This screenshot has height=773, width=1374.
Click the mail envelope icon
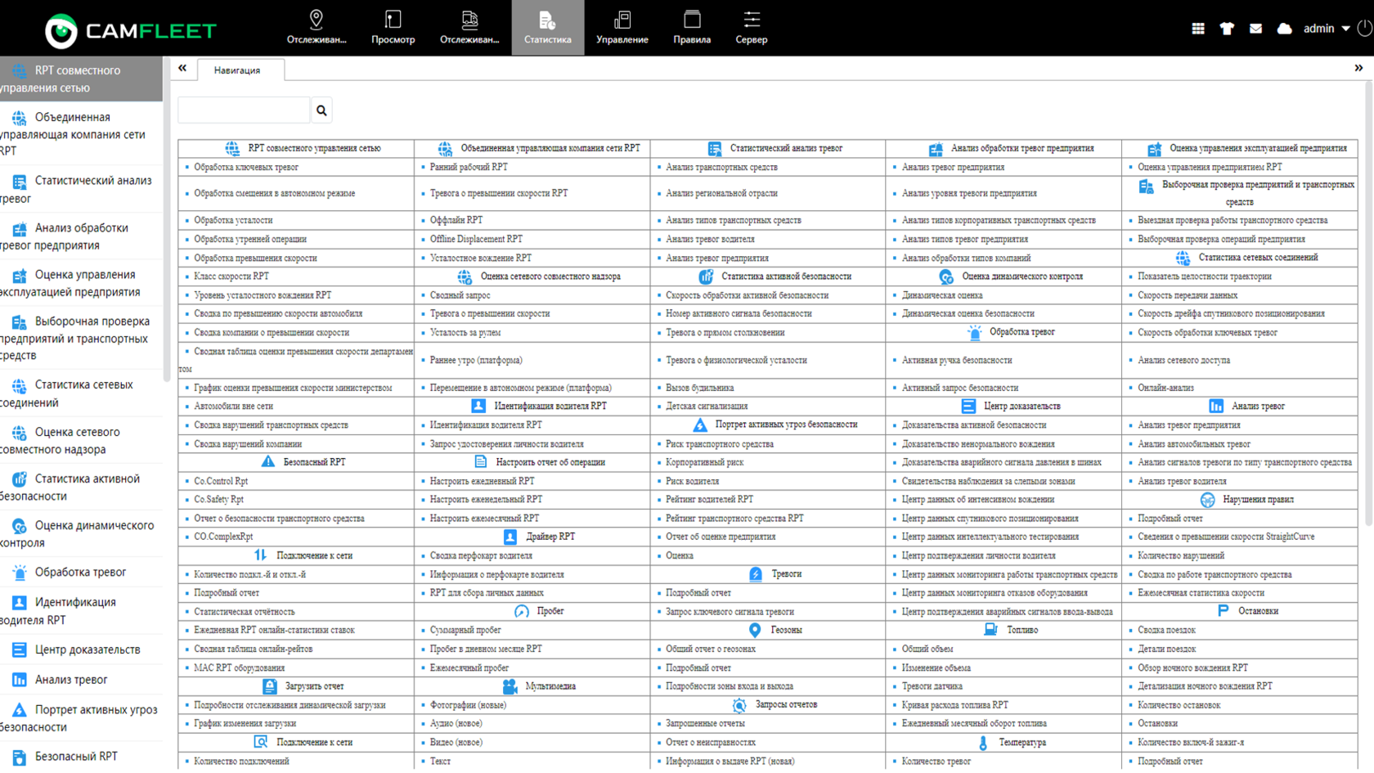tap(1255, 29)
